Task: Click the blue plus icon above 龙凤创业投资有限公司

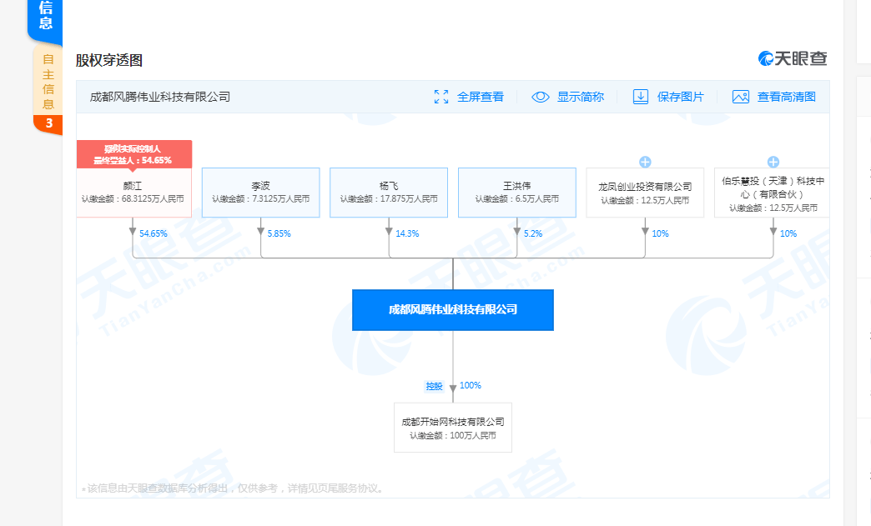Action: pyautogui.click(x=645, y=162)
